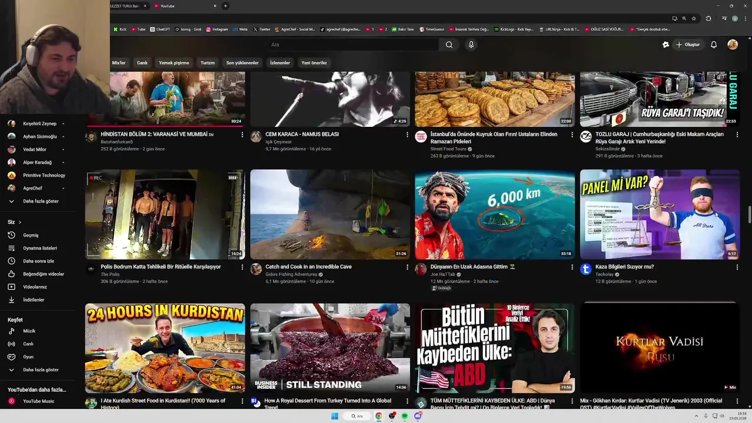Open more options for HİNDİSTAN BÖLÜM 2 video
752x423 pixels.
242,135
